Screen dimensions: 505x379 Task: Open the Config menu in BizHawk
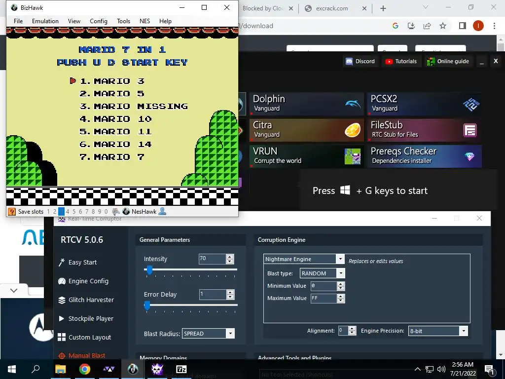pyautogui.click(x=99, y=21)
